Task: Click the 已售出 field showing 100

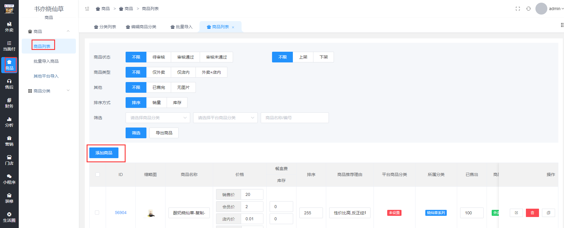Action: click(x=472, y=213)
